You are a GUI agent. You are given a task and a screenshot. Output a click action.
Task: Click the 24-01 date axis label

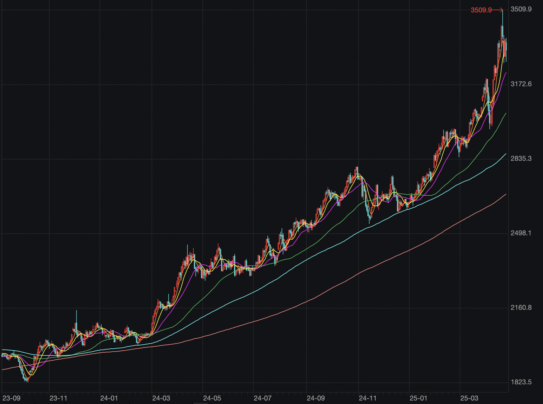109,398
